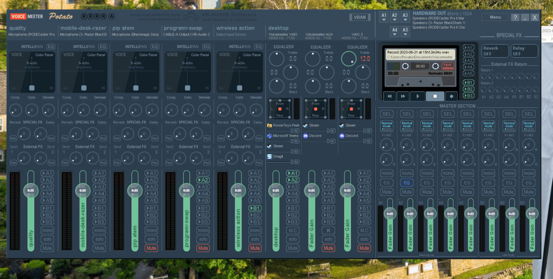Open the Menu button

click(495, 17)
